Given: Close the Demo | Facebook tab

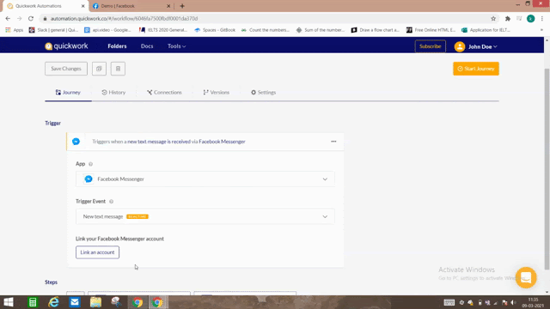Looking at the screenshot, I should 168,6.
